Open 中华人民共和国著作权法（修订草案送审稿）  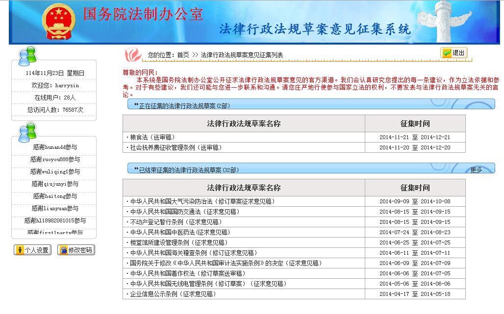(188, 273)
